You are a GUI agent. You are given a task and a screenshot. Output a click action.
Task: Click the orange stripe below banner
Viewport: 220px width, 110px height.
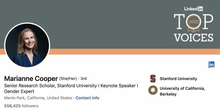coord(110,52)
